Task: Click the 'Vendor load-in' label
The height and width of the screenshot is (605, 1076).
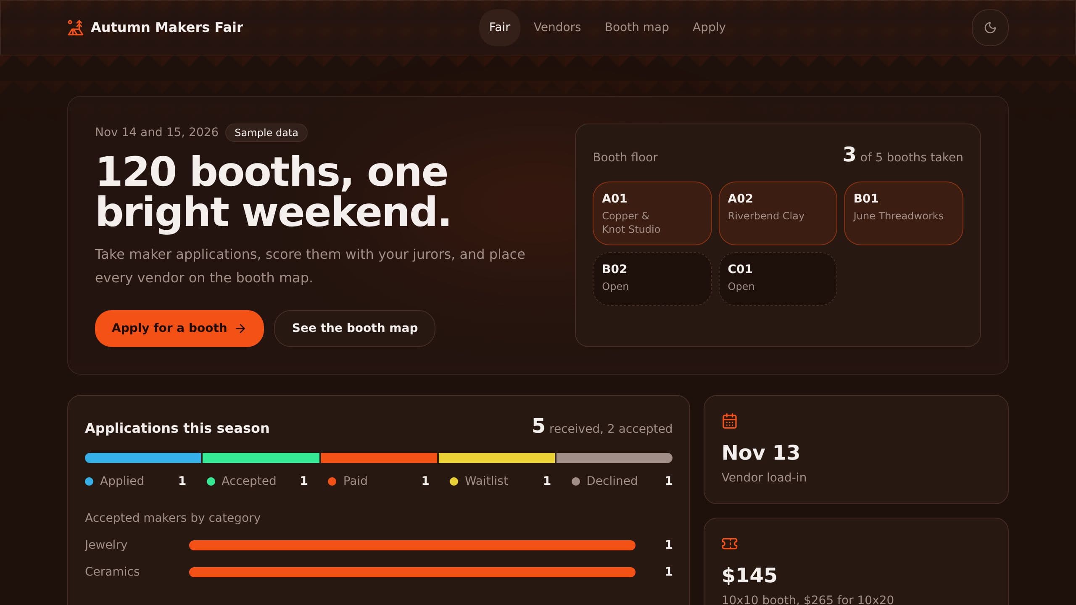Action: [764, 478]
